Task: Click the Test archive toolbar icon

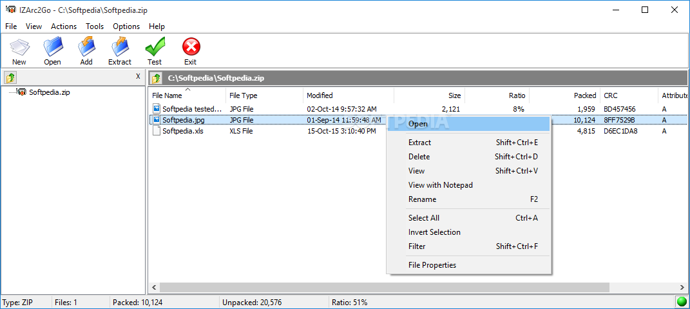Action: tap(155, 46)
